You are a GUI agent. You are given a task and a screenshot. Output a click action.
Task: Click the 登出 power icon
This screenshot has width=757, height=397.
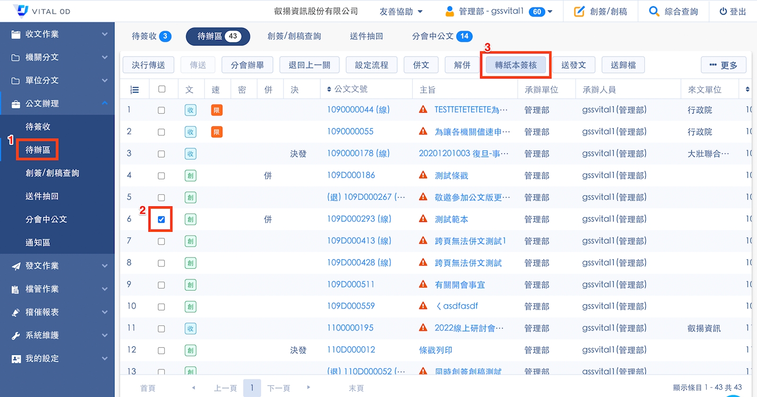point(723,11)
